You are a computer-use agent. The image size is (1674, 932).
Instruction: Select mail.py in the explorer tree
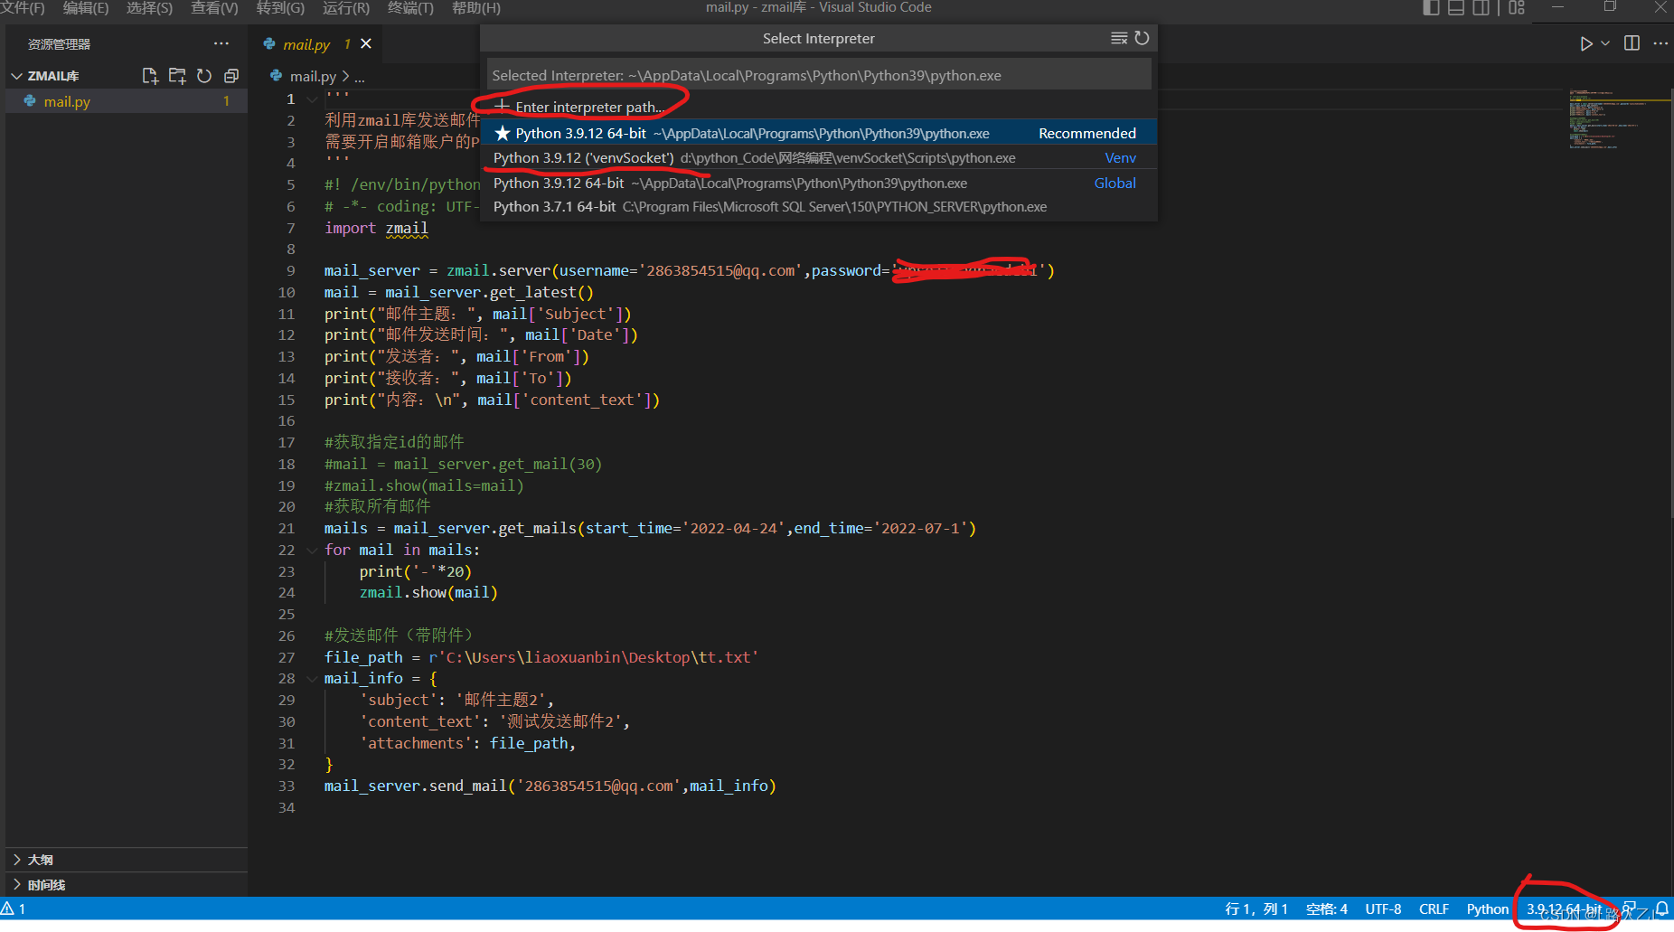127,101
